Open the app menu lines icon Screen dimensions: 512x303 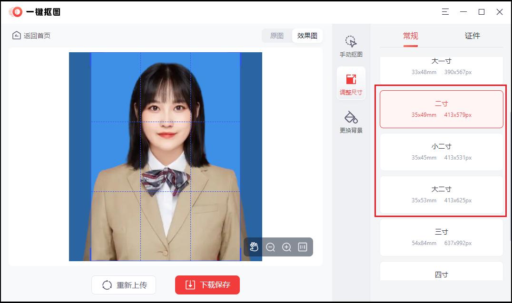[x=445, y=11]
